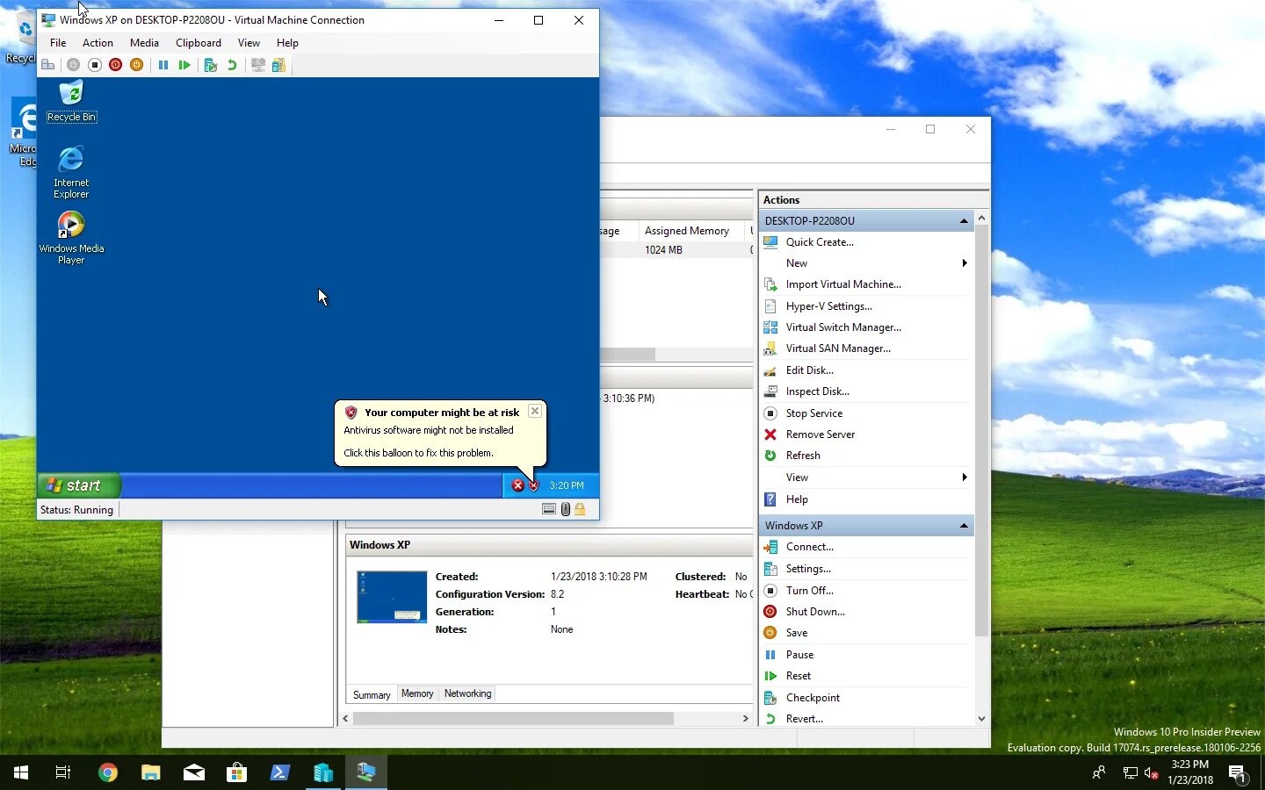Send Ctrl+Alt+Delete from the VM toolbar
Image resolution: width=1265 pixels, height=790 pixels.
coord(48,65)
